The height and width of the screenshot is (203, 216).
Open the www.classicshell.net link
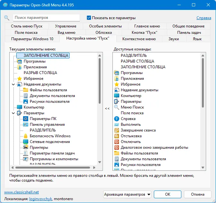click(x=21, y=192)
